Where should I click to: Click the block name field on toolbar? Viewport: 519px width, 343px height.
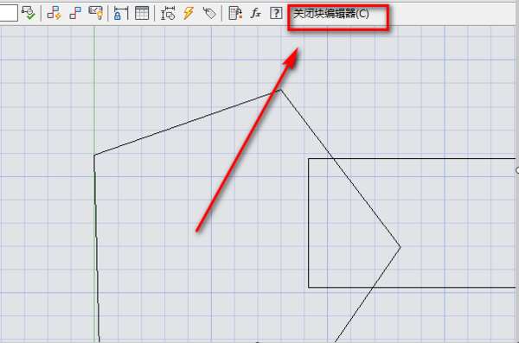tap(8, 13)
